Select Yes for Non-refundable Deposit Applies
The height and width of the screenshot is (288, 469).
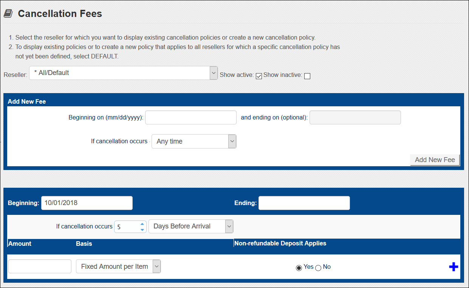coord(299,268)
